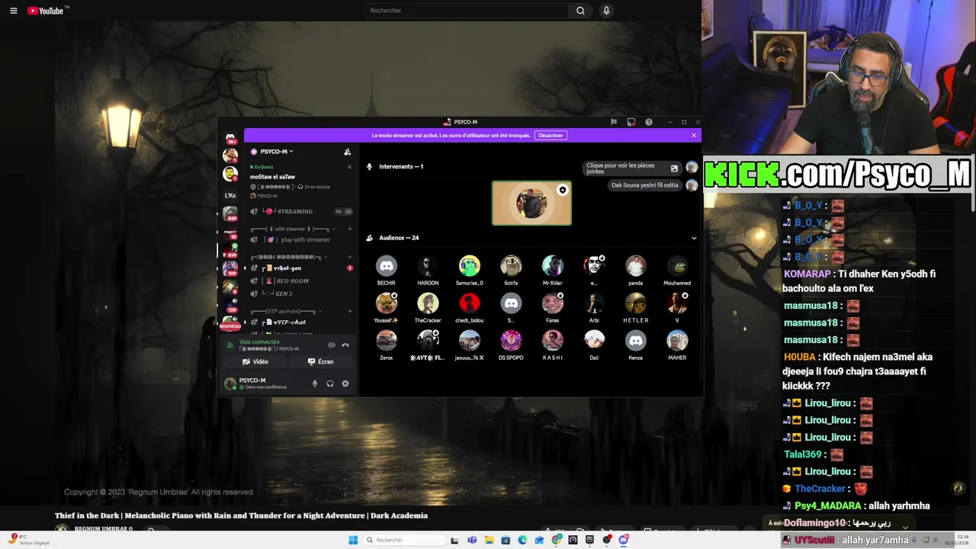Image resolution: width=976 pixels, height=549 pixels.
Task: Open the server icon with 349 badge
Action: pyautogui.click(x=230, y=214)
